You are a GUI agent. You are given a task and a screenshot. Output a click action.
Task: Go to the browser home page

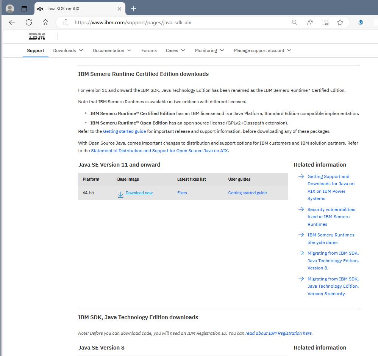pyautogui.click(x=45, y=22)
